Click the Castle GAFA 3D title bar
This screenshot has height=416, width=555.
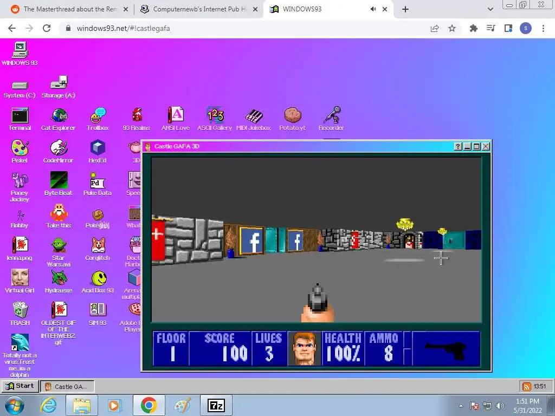(x=298, y=146)
